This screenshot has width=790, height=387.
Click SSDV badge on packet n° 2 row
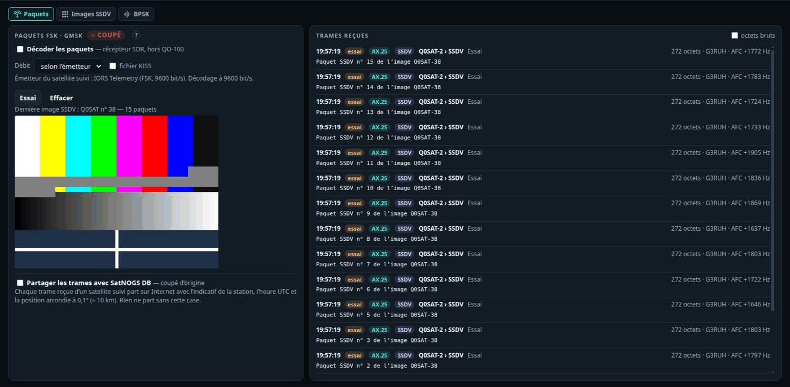pos(404,355)
